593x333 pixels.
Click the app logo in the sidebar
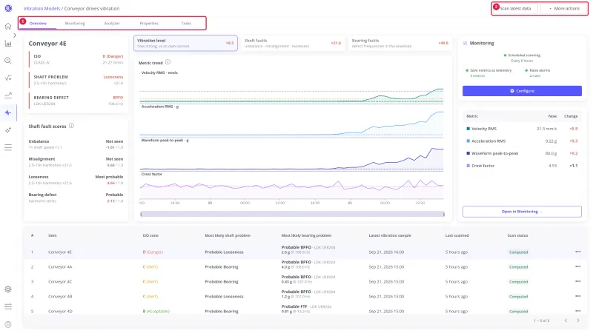pos(8,8)
